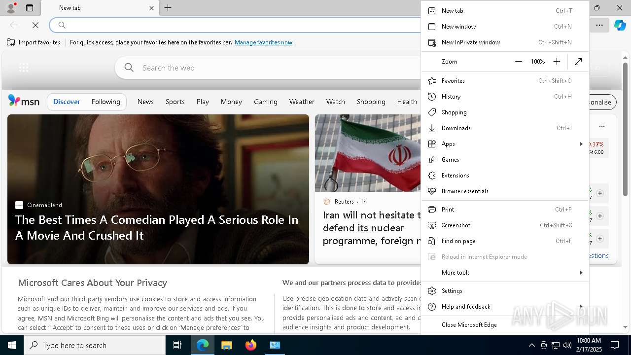631x355 pixels.
Task: Select New window menu entry
Action: [505, 27]
